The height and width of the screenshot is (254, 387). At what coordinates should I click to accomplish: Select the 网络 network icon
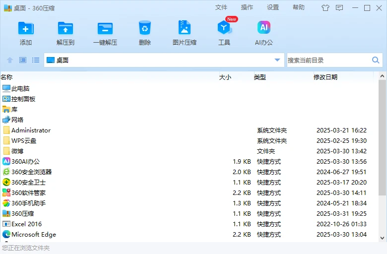point(6,120)
